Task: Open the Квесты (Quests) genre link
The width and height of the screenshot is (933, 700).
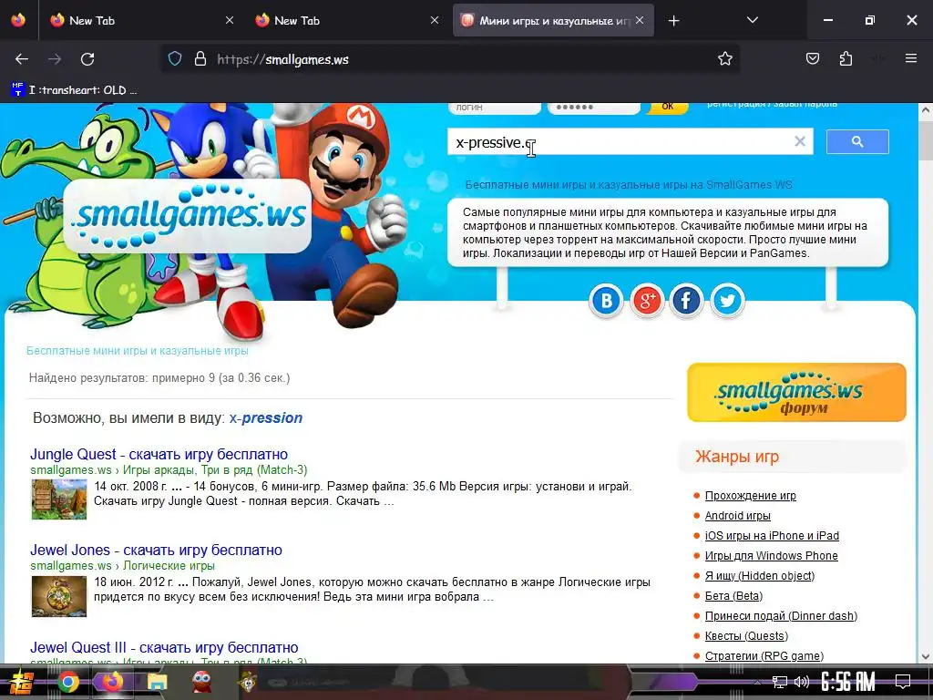Action: pos(747,635)
